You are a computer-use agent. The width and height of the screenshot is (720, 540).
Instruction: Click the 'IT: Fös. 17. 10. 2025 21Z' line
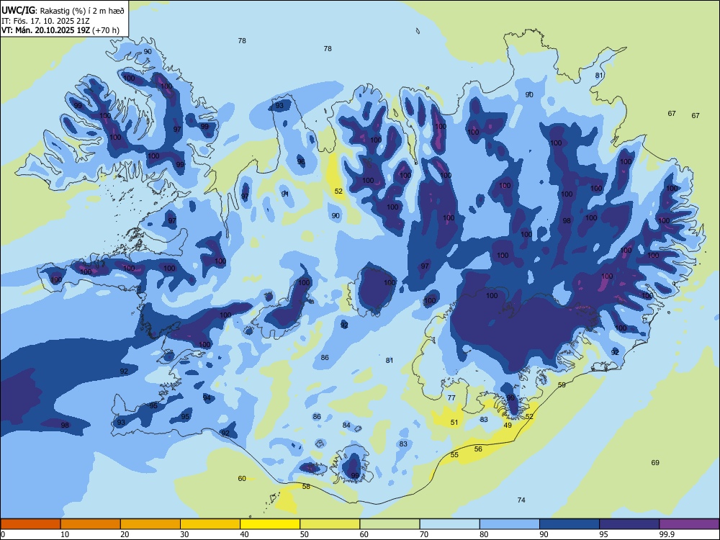tap(45, 21)
